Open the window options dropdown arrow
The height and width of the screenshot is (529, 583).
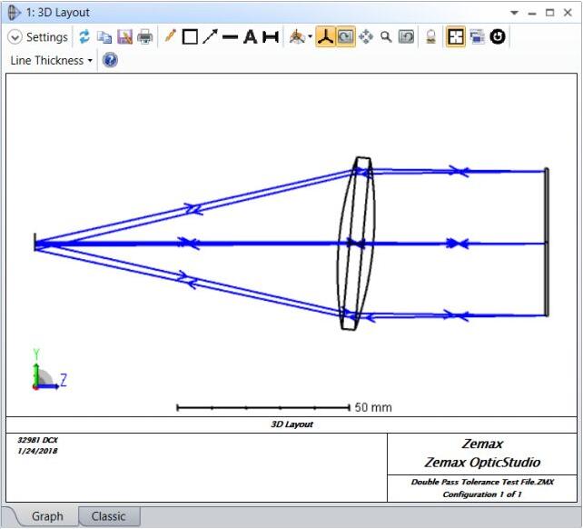pyautogui.click(x=514, y=13)
